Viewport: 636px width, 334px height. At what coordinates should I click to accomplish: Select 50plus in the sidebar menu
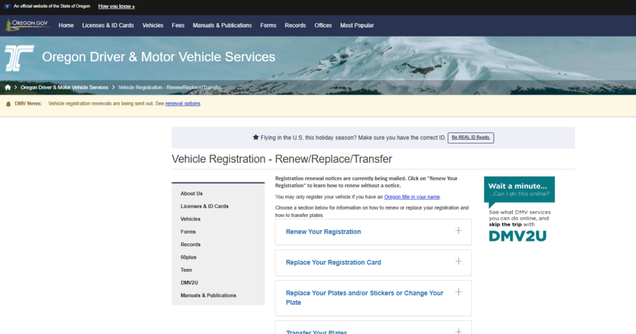point(188,257)
